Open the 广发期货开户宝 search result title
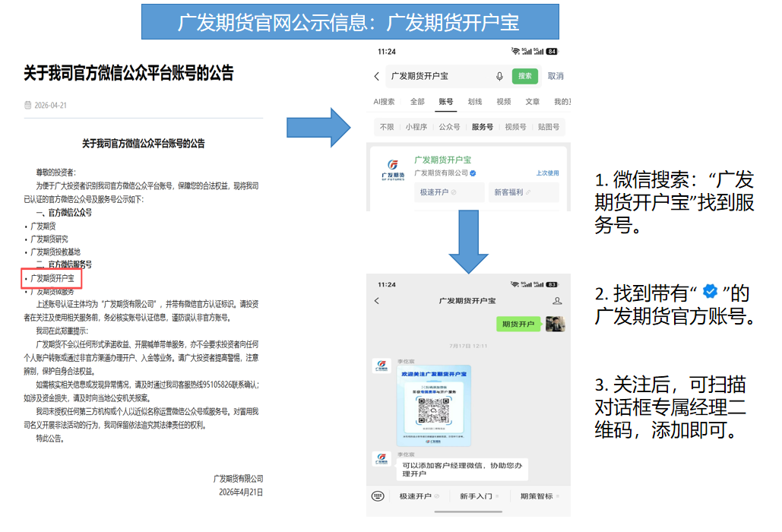 click(442, 160)
